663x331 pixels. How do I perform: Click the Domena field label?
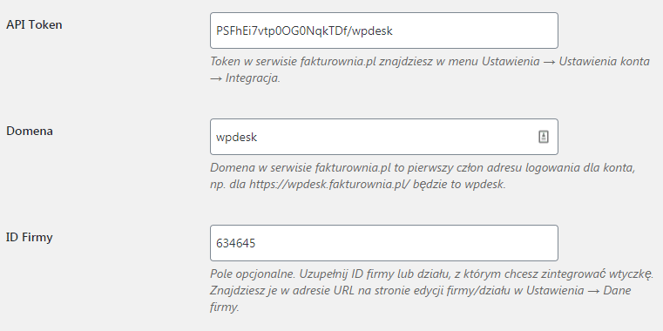(x=30, y=131)
